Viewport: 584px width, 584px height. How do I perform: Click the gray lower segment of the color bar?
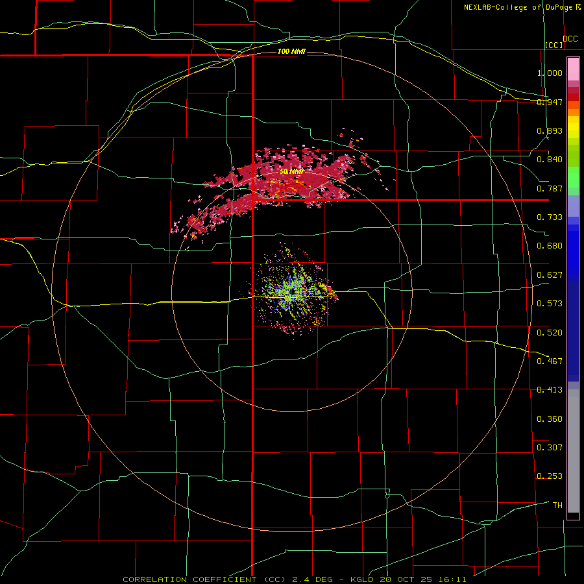coord(573,451)
